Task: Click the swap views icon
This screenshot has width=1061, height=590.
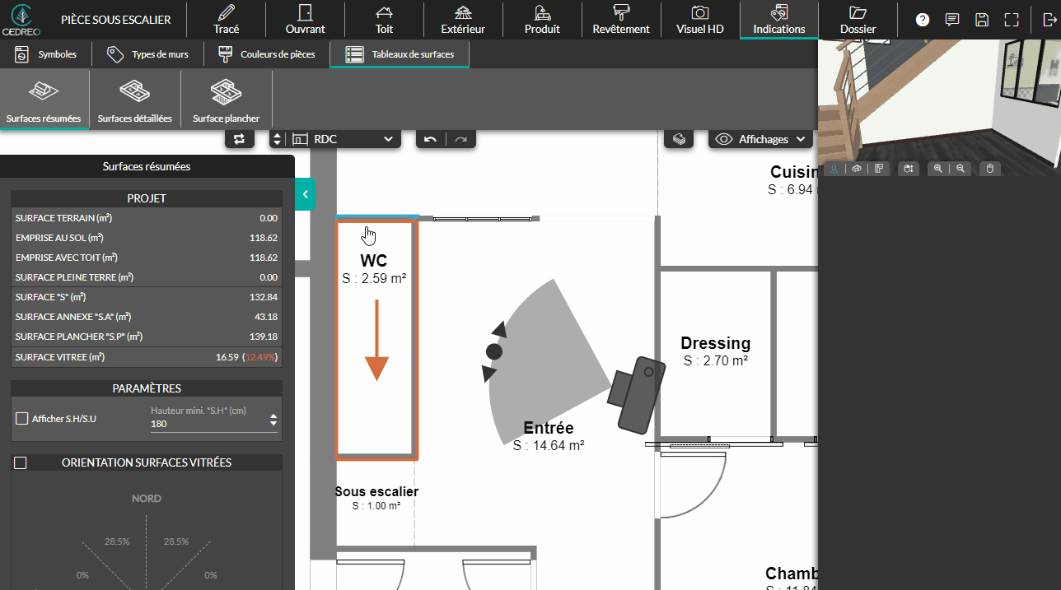Action: pos(239,139)
